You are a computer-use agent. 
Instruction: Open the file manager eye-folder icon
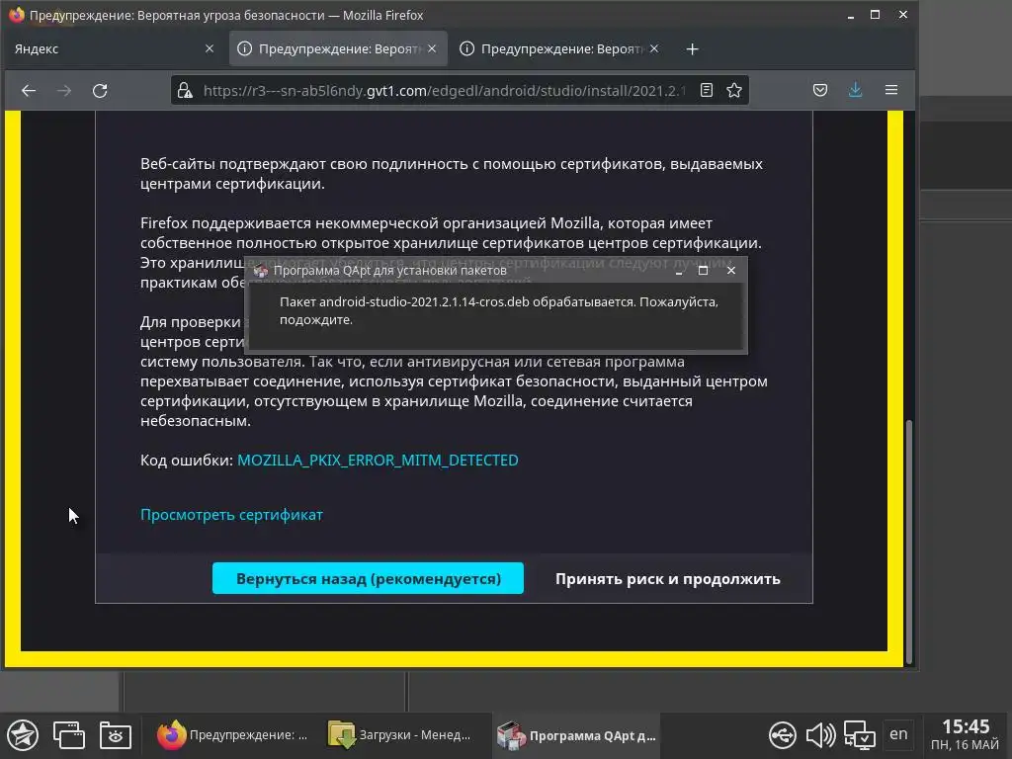(116, 735)
